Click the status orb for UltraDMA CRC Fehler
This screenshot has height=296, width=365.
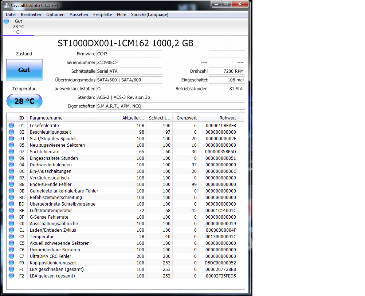coord(11,256)
